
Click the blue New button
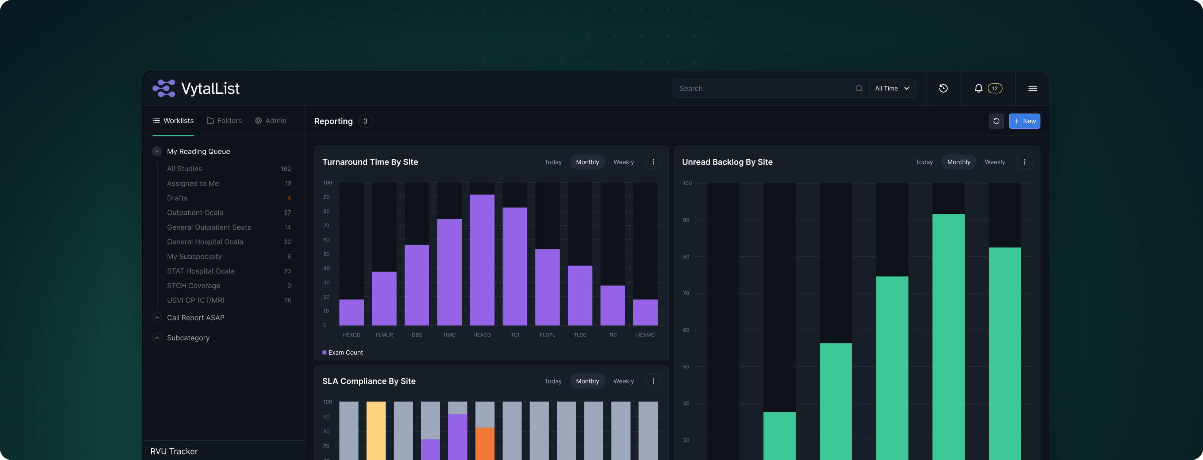[x=1024, y=121]
